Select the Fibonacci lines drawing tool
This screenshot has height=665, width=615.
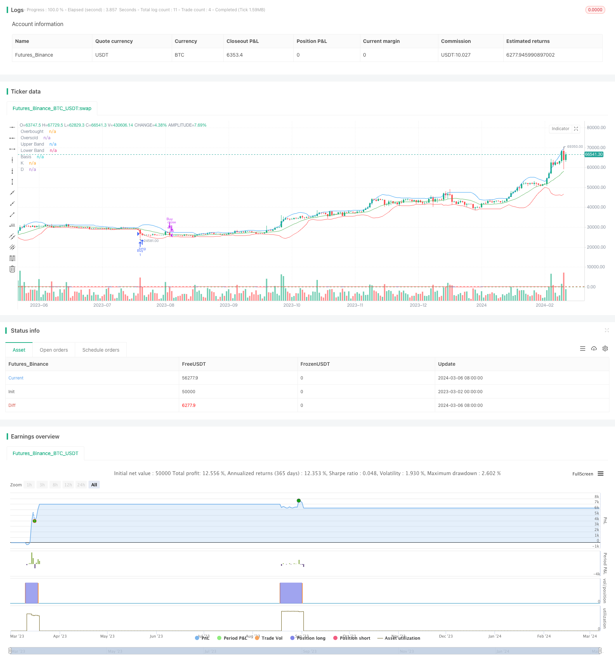point(12,258)
